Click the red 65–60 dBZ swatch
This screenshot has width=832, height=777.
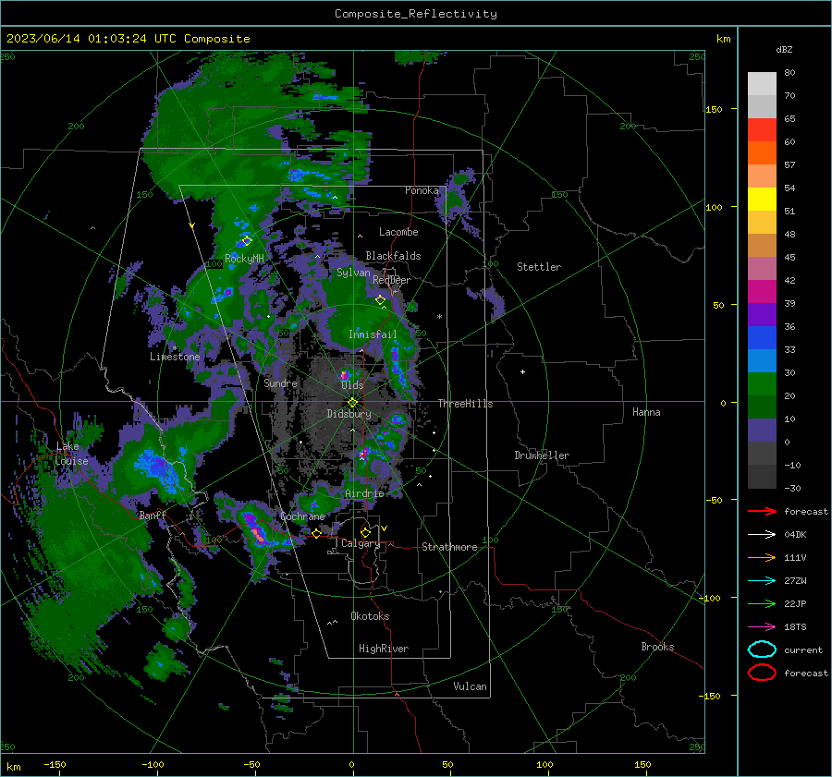(x=762, y=129)
